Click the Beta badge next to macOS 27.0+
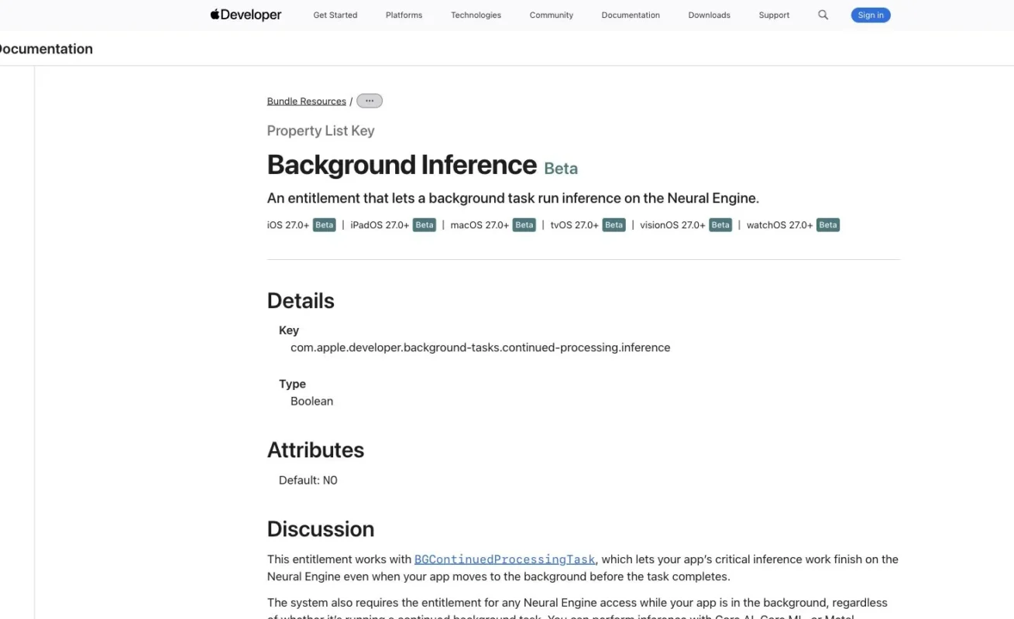 pos(524,225)
